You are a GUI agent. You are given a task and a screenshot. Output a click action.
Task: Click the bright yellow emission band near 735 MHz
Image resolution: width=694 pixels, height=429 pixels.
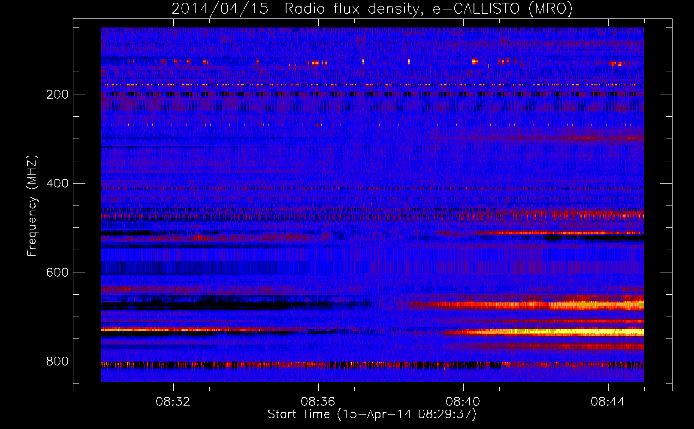[x=545, y=332]
